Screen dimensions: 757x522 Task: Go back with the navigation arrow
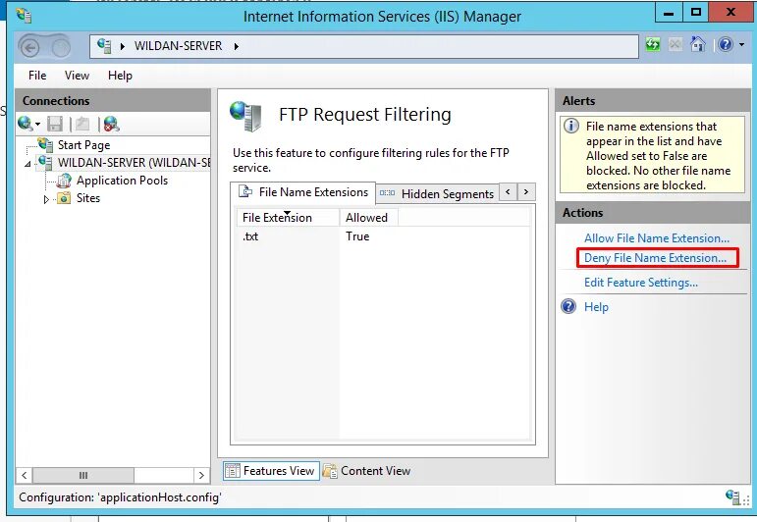(29, 47)
